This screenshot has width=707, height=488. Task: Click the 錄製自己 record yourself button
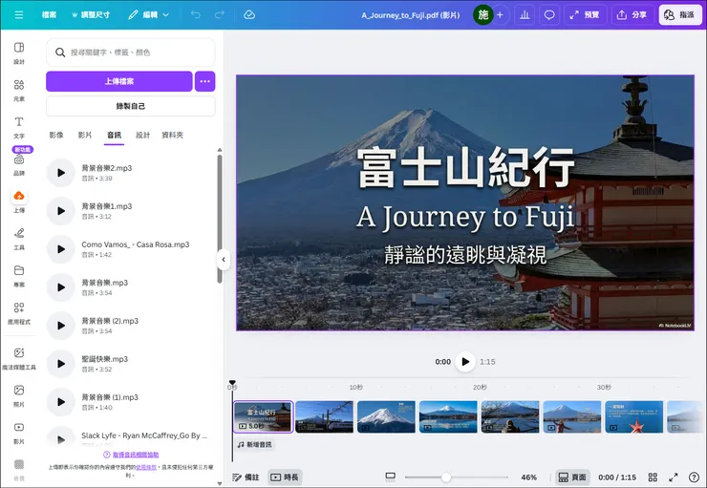click(x=130, y=106)
